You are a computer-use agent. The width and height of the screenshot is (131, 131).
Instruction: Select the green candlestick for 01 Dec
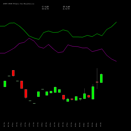tap(76, 98)
